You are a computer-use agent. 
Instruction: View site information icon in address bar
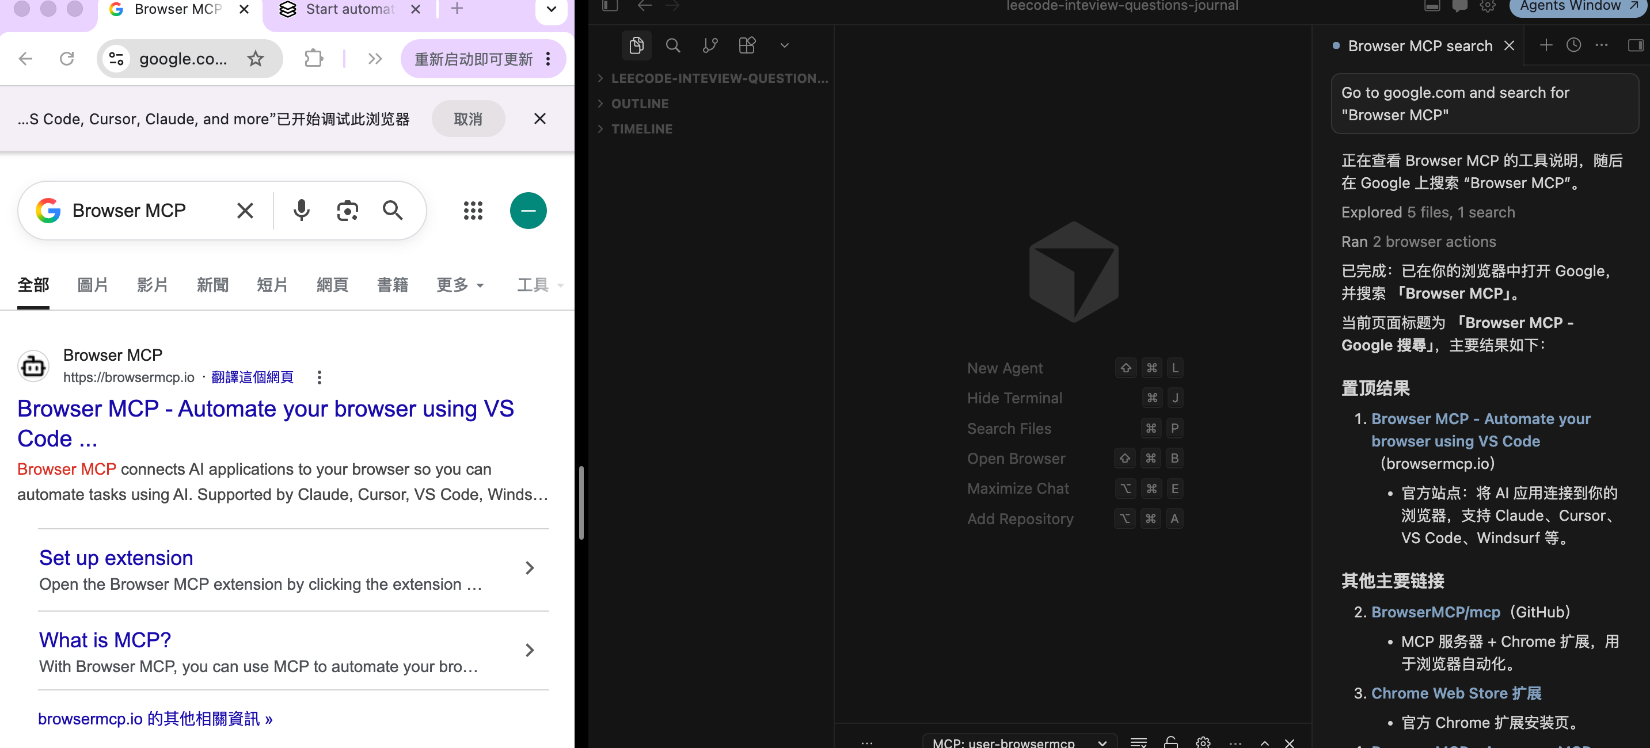pos(116,59)
